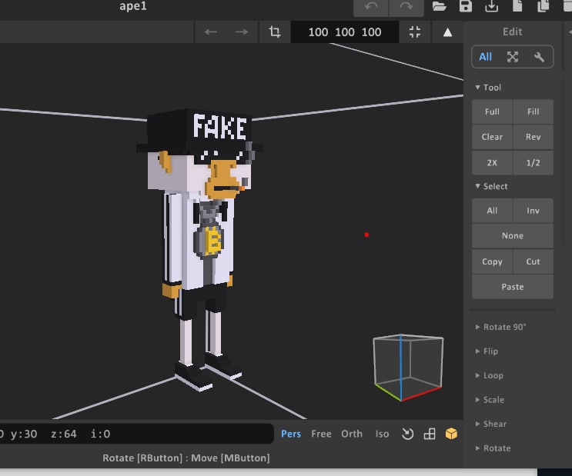The width and height of the screenshot is (572, 476).
Task: Click the None selection button
Action: [x=513, y=236]
